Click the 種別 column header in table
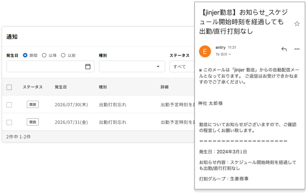Image resolution: width=306 pixels, height=193 pixels. click(x=103, y=87)
